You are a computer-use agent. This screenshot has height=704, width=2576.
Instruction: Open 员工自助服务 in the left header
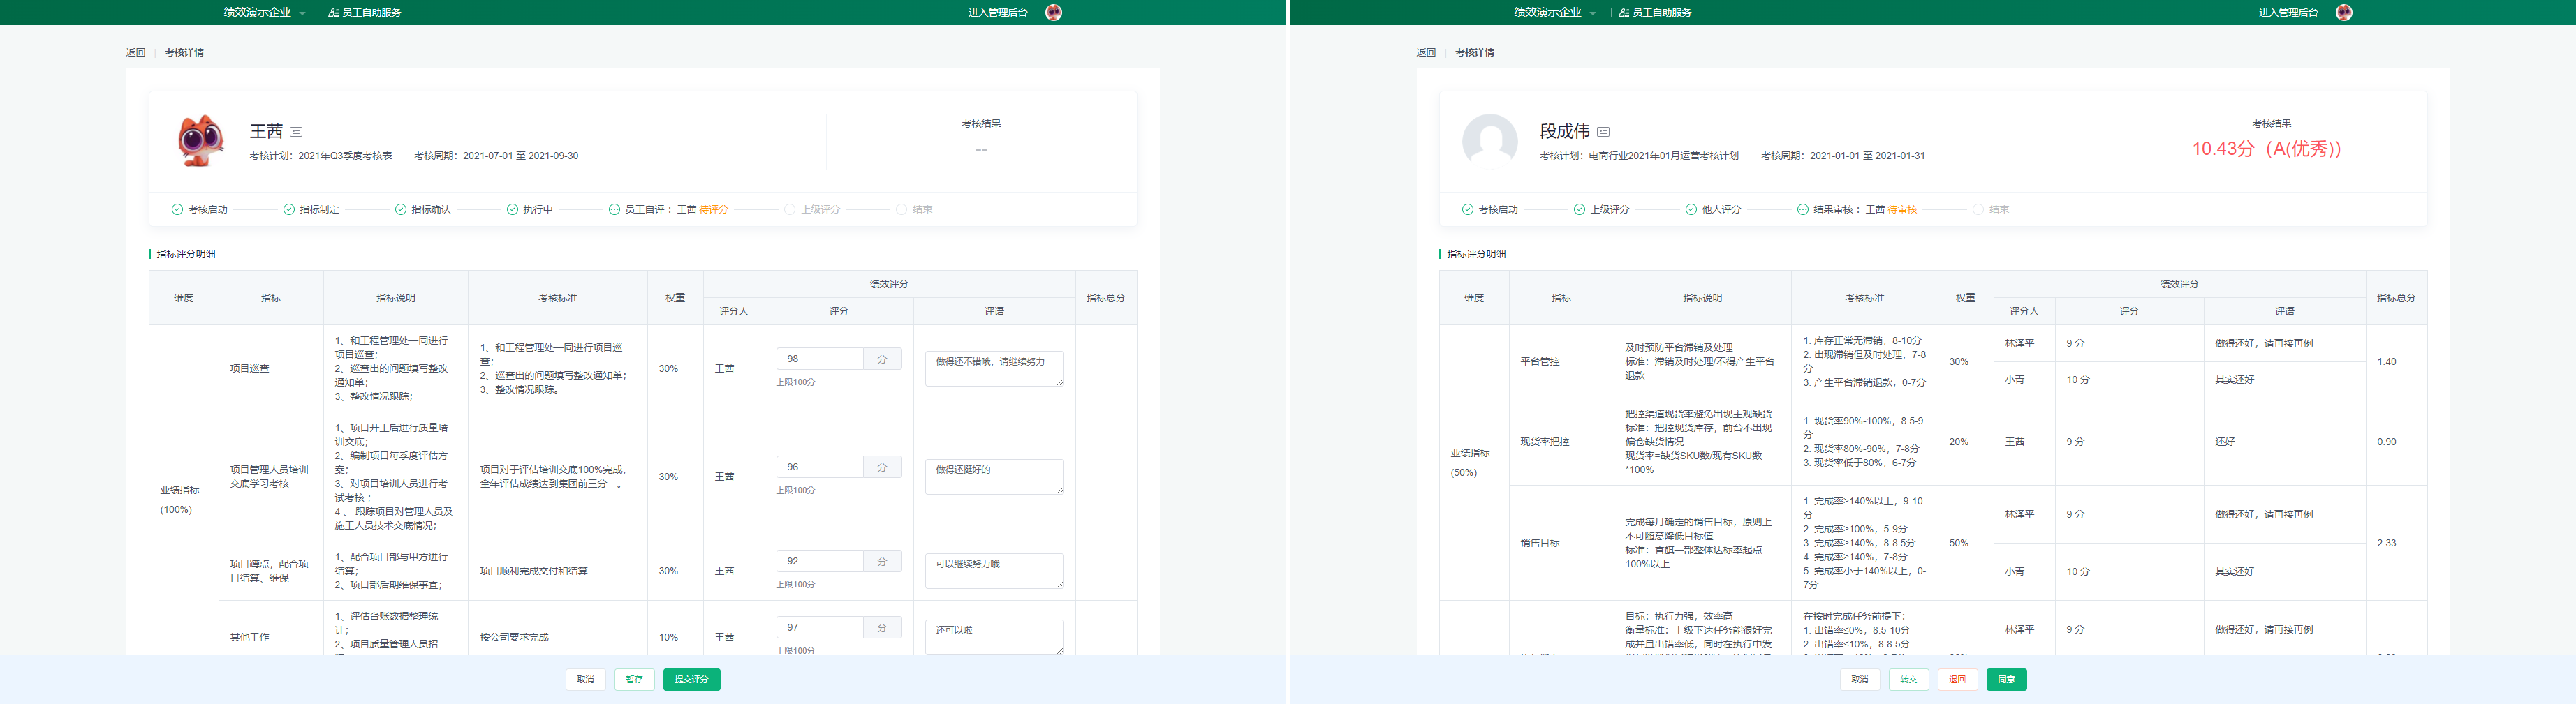365,12
